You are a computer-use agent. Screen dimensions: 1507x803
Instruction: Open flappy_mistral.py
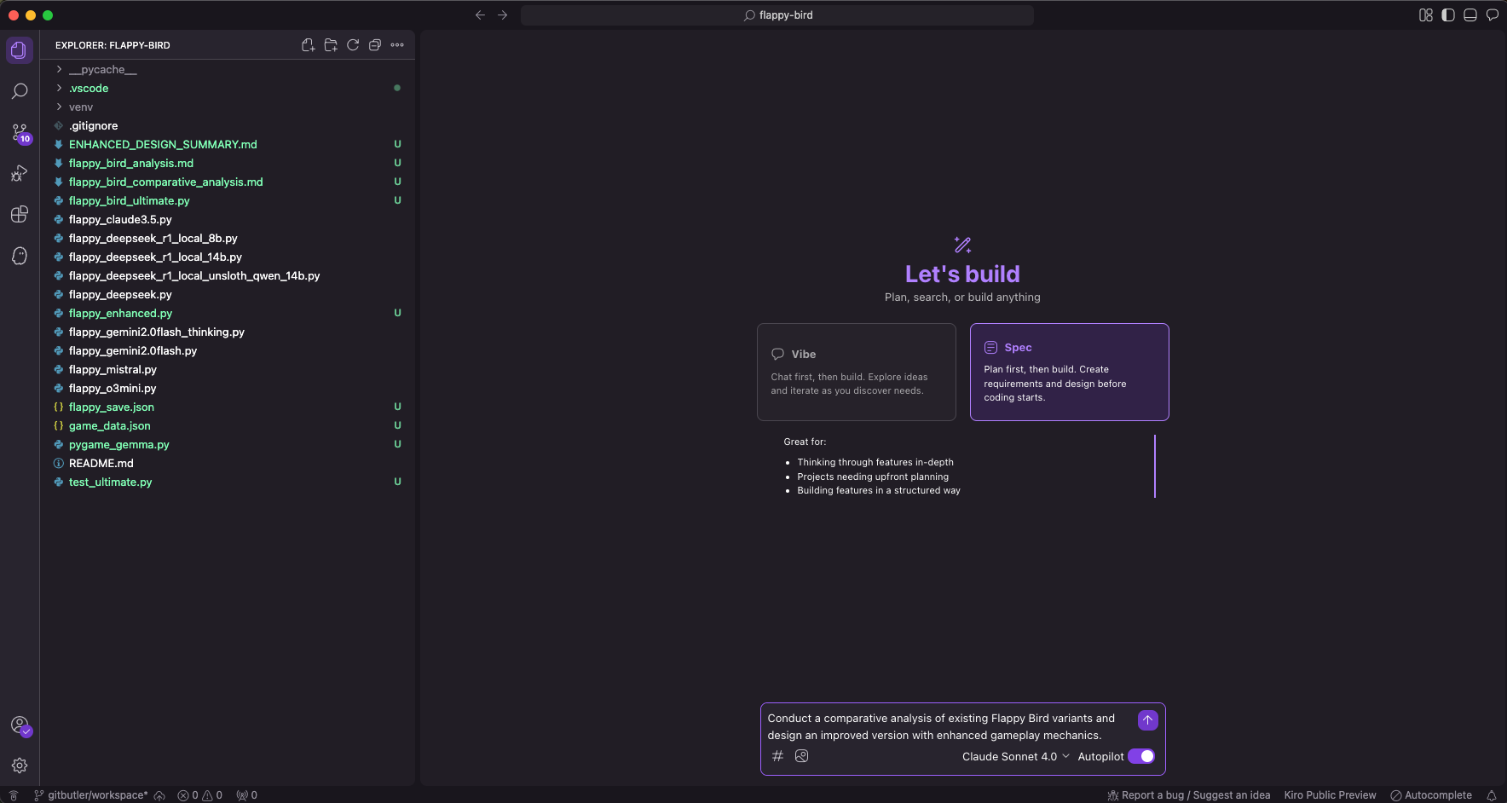(x=228, y=370)
